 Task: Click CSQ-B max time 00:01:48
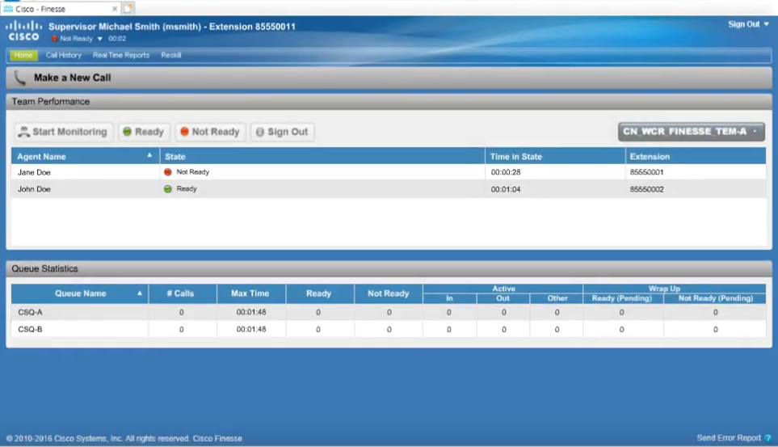[x=251, y=329]
